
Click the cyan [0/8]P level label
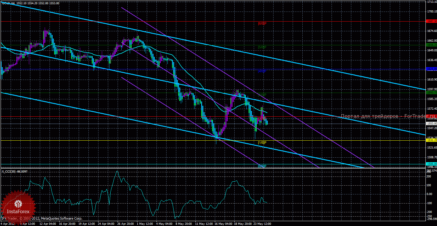click(262, 166)
